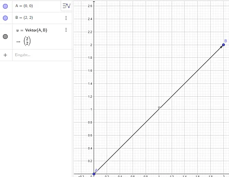Select point B on the graph
The width and height of the screenshot is (229, 177).
point(223,45)
